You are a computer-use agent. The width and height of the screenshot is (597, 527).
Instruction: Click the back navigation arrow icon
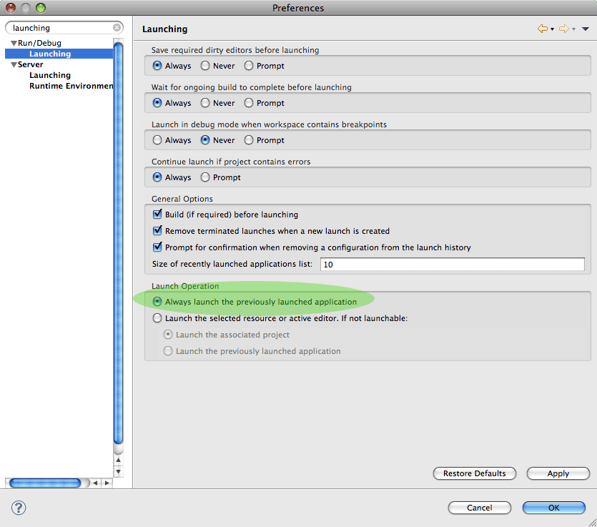pyautogui.click(x=543, y=29)
